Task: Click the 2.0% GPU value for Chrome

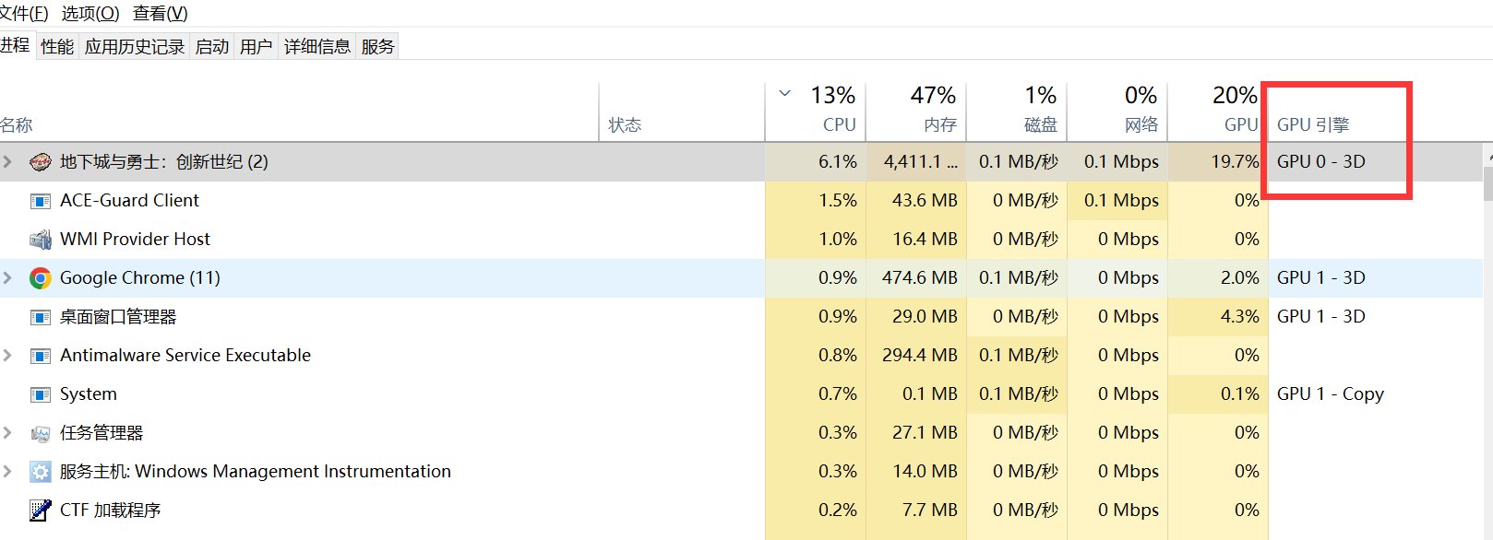Action: pos(1239,278)
